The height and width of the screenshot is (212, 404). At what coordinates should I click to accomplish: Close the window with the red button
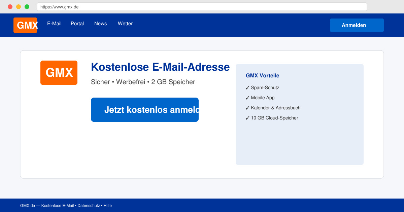tap(10, 7)
